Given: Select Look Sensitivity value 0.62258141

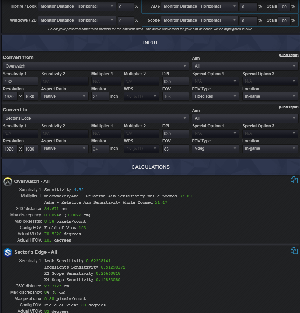Looking at the screenshot, I should pyautogui.click(x=98, y=261).
